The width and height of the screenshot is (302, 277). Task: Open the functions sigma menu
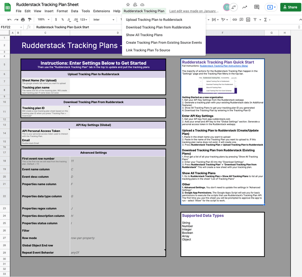coord(267,20)
